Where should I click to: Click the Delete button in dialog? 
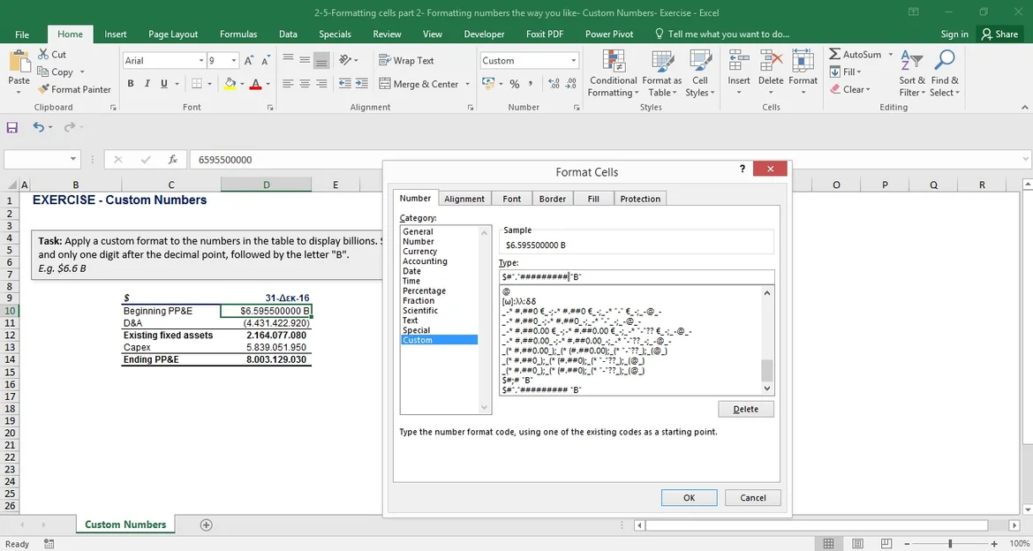click(x=745, y=409)
